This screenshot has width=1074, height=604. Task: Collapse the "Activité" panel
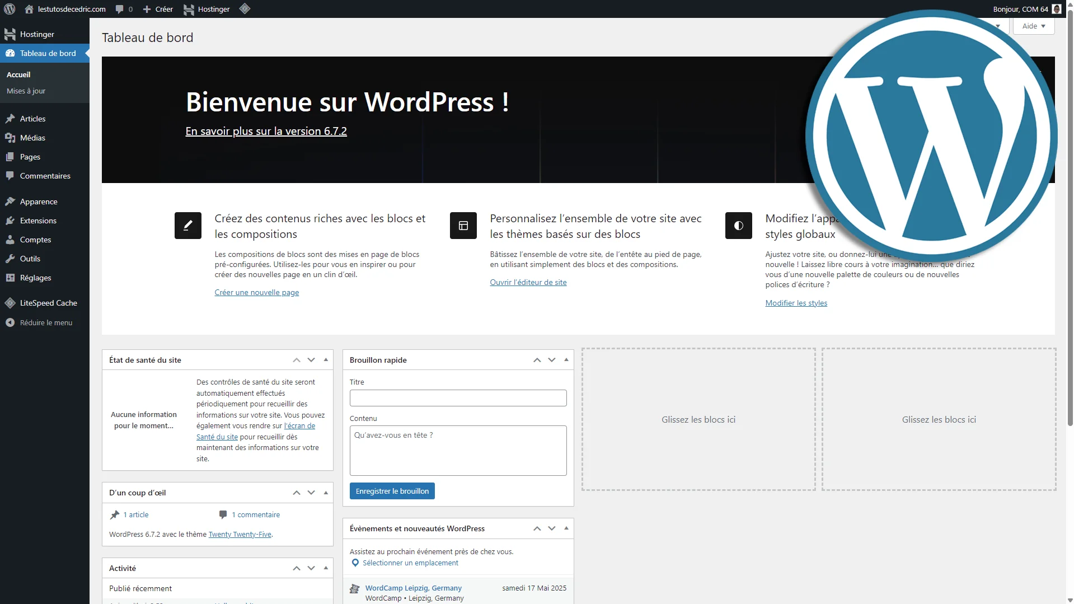coord(326,568)
